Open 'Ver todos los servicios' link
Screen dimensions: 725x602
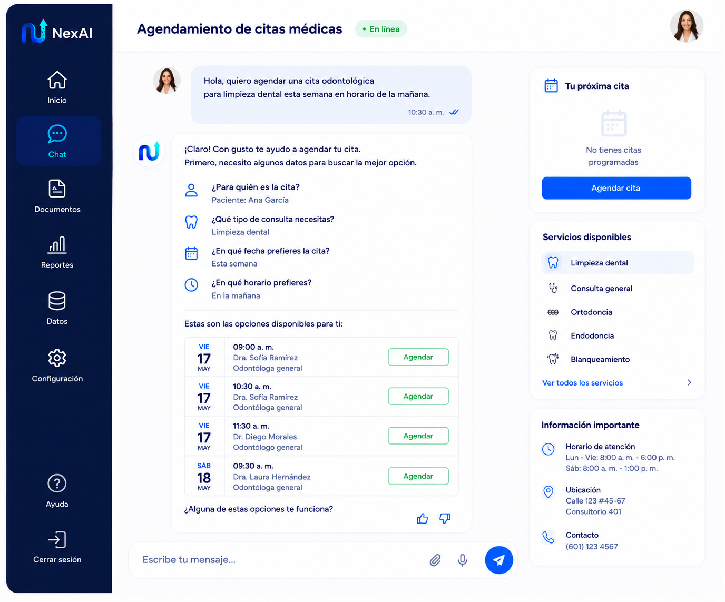pos(583,383)
